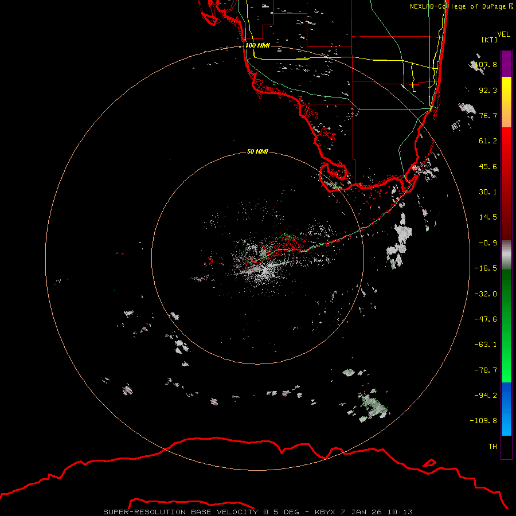
Task: Pick the purple segment of the velocity scale
Action: click(506, 64)
